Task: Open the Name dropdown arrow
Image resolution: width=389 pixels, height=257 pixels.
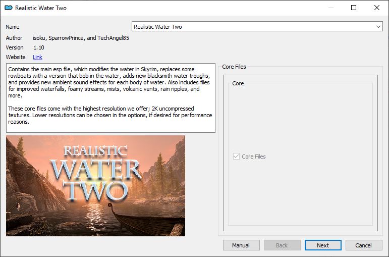Action: pos(378,27)
